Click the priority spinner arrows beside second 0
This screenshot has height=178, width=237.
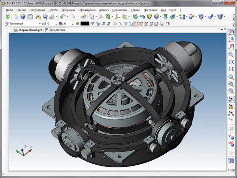point(73,24)
